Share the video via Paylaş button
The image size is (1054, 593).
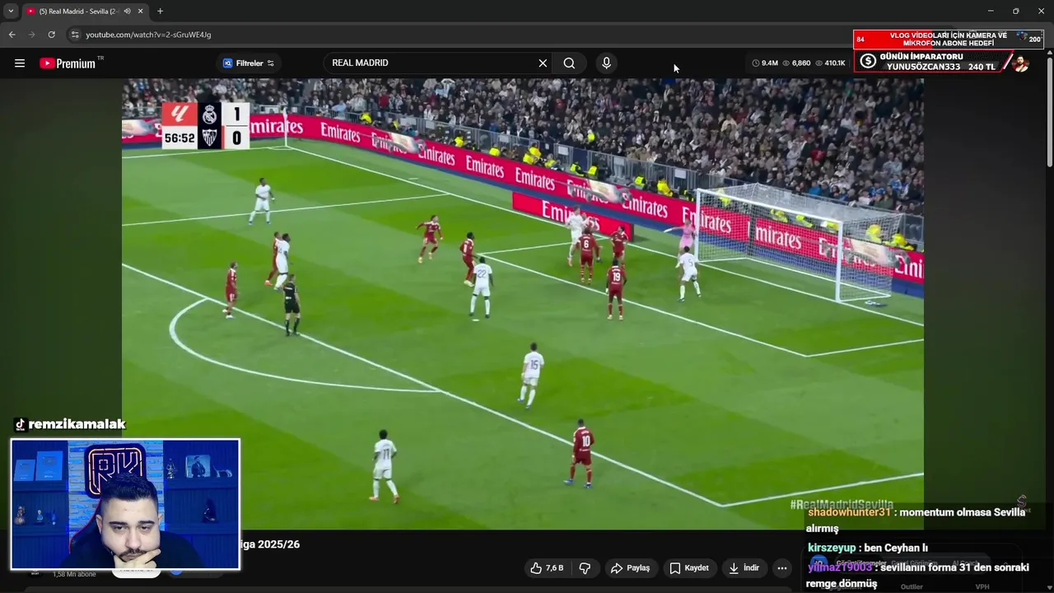pos(631,568)
